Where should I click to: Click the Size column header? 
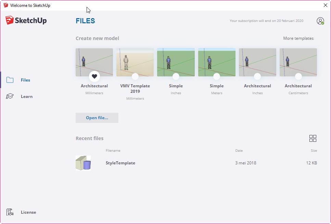(314, 150)
